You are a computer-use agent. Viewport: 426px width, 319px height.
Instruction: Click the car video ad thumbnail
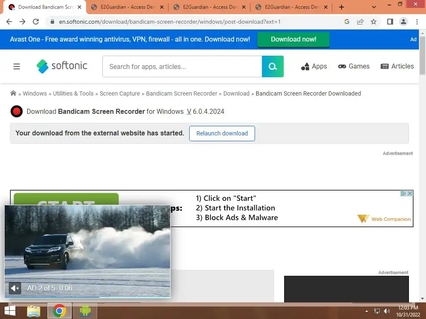pos(87,251)
